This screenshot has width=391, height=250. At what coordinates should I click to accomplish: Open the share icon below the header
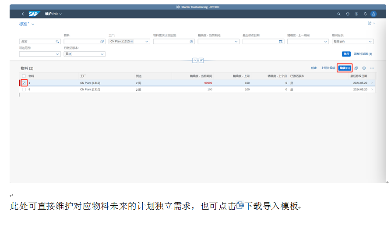pyautogui.click(x=370, y=24)
